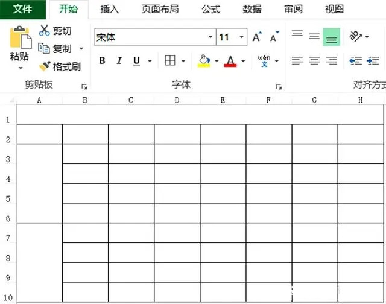
Task: Open the 文件 file tab
Action: (23, 10)
